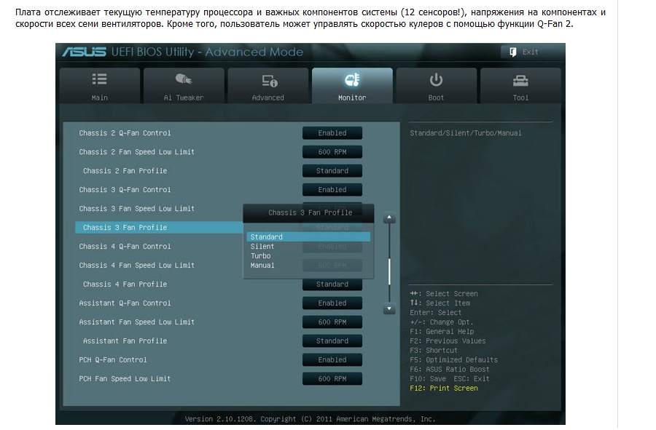
Task: Open the Boot power icon
Action: click(436, 79)
